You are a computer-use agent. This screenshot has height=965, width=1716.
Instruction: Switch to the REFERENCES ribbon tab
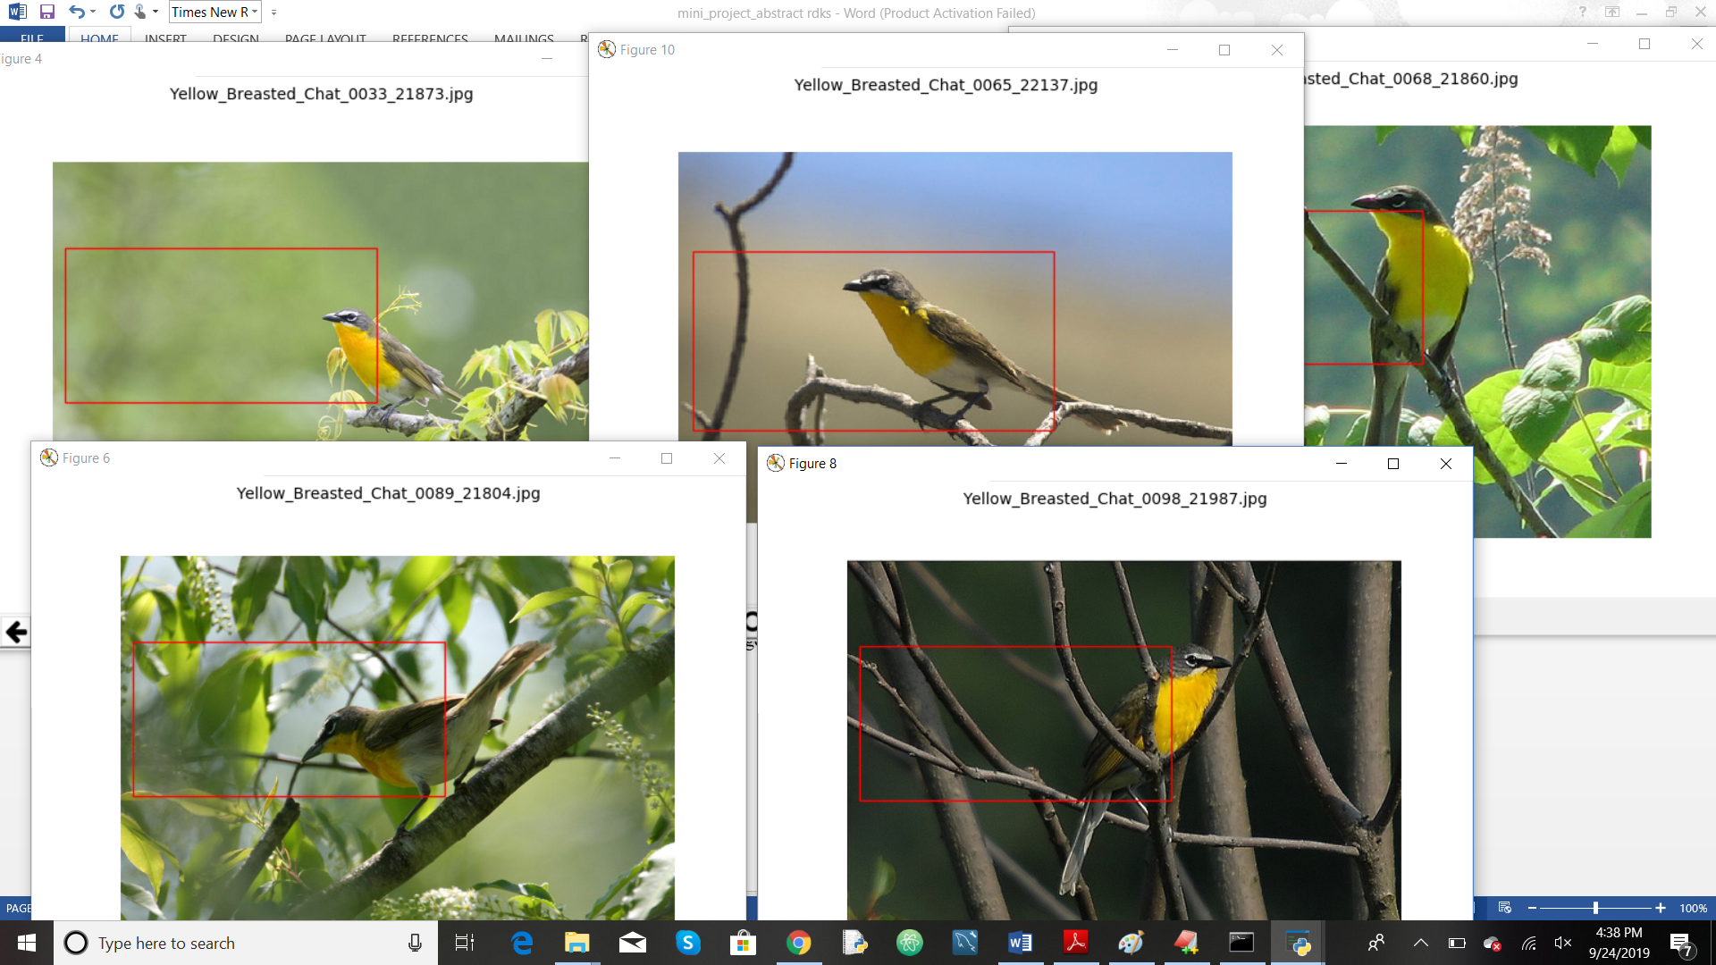[430, 38]
